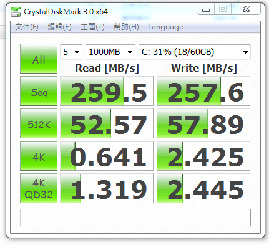The height and width of the screenshot is (245, 269).
Task: Select 4K QD32 read result 1.319
Action: point(107,188)
